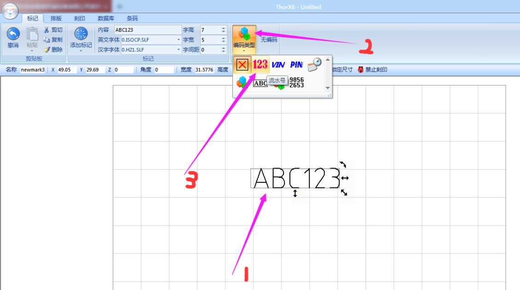Select the 123 serial number encoding
The width and height of the screenshot is (520, 290).
pyautogui.click(x=260, y=65)
